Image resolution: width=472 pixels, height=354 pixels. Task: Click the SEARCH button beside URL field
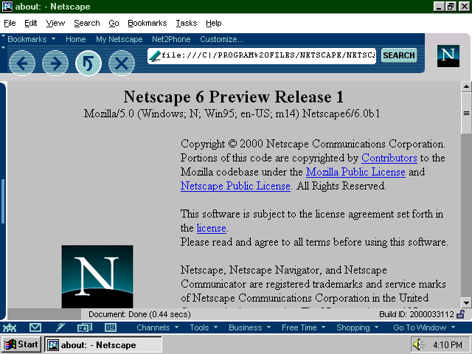(x=399, y=55)
